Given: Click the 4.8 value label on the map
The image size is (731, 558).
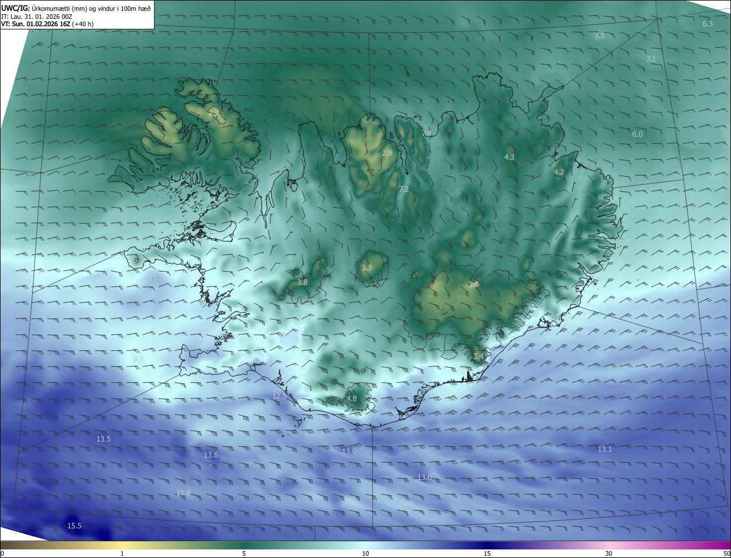Looking at the screenshot, I should tap(352, 399).
